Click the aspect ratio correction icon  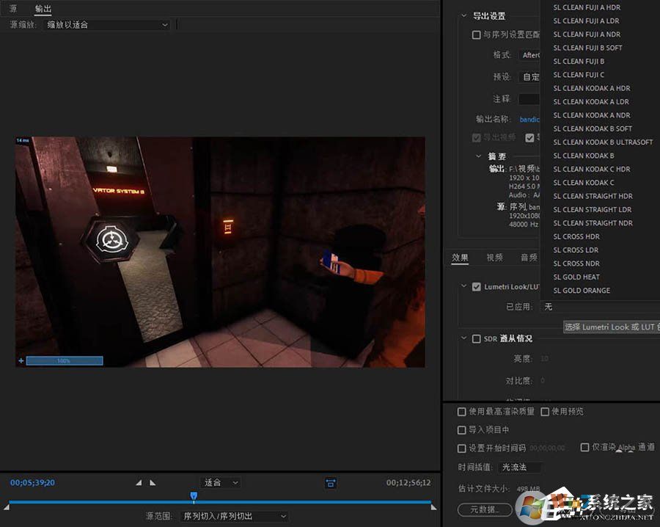click(x=331, y=482)
